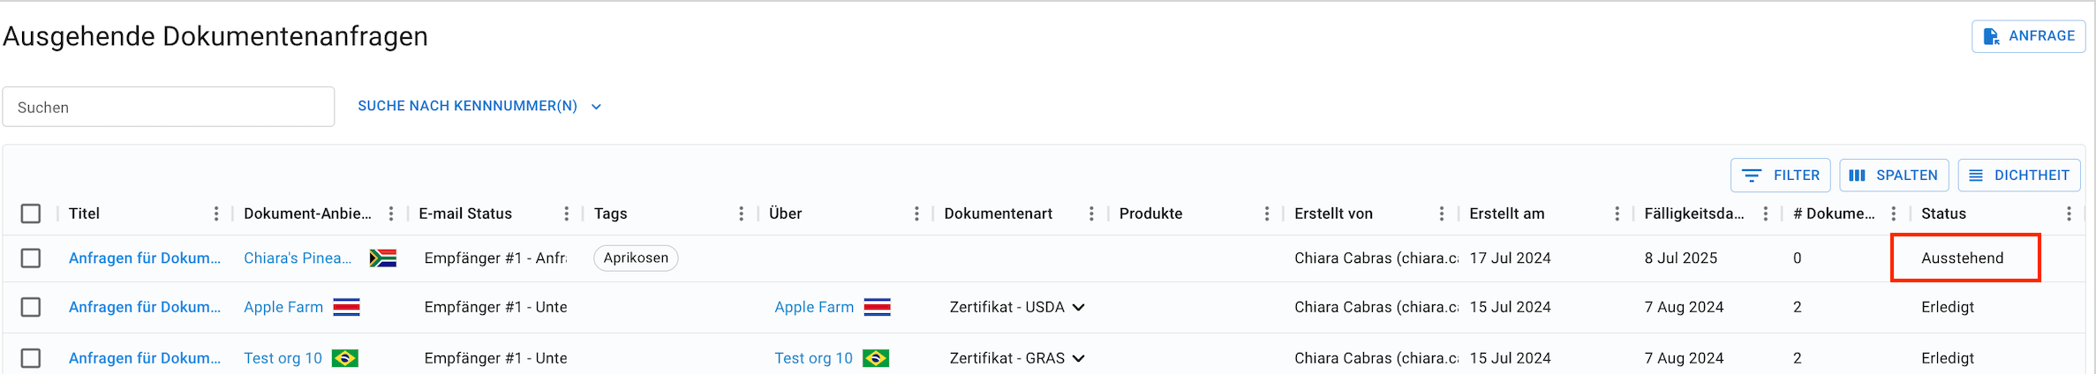Open the Filter panel
The image size is (2096, 374).
pos(1781,175)
